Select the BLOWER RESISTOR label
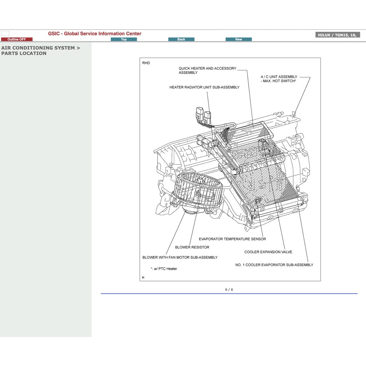 [192, 247]
